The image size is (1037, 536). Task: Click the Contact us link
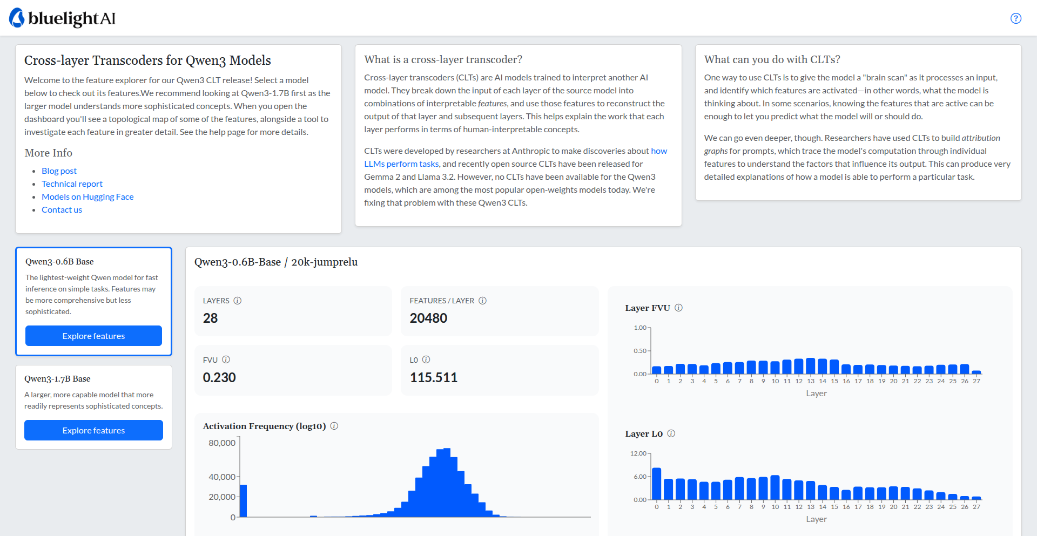(62, 209)
